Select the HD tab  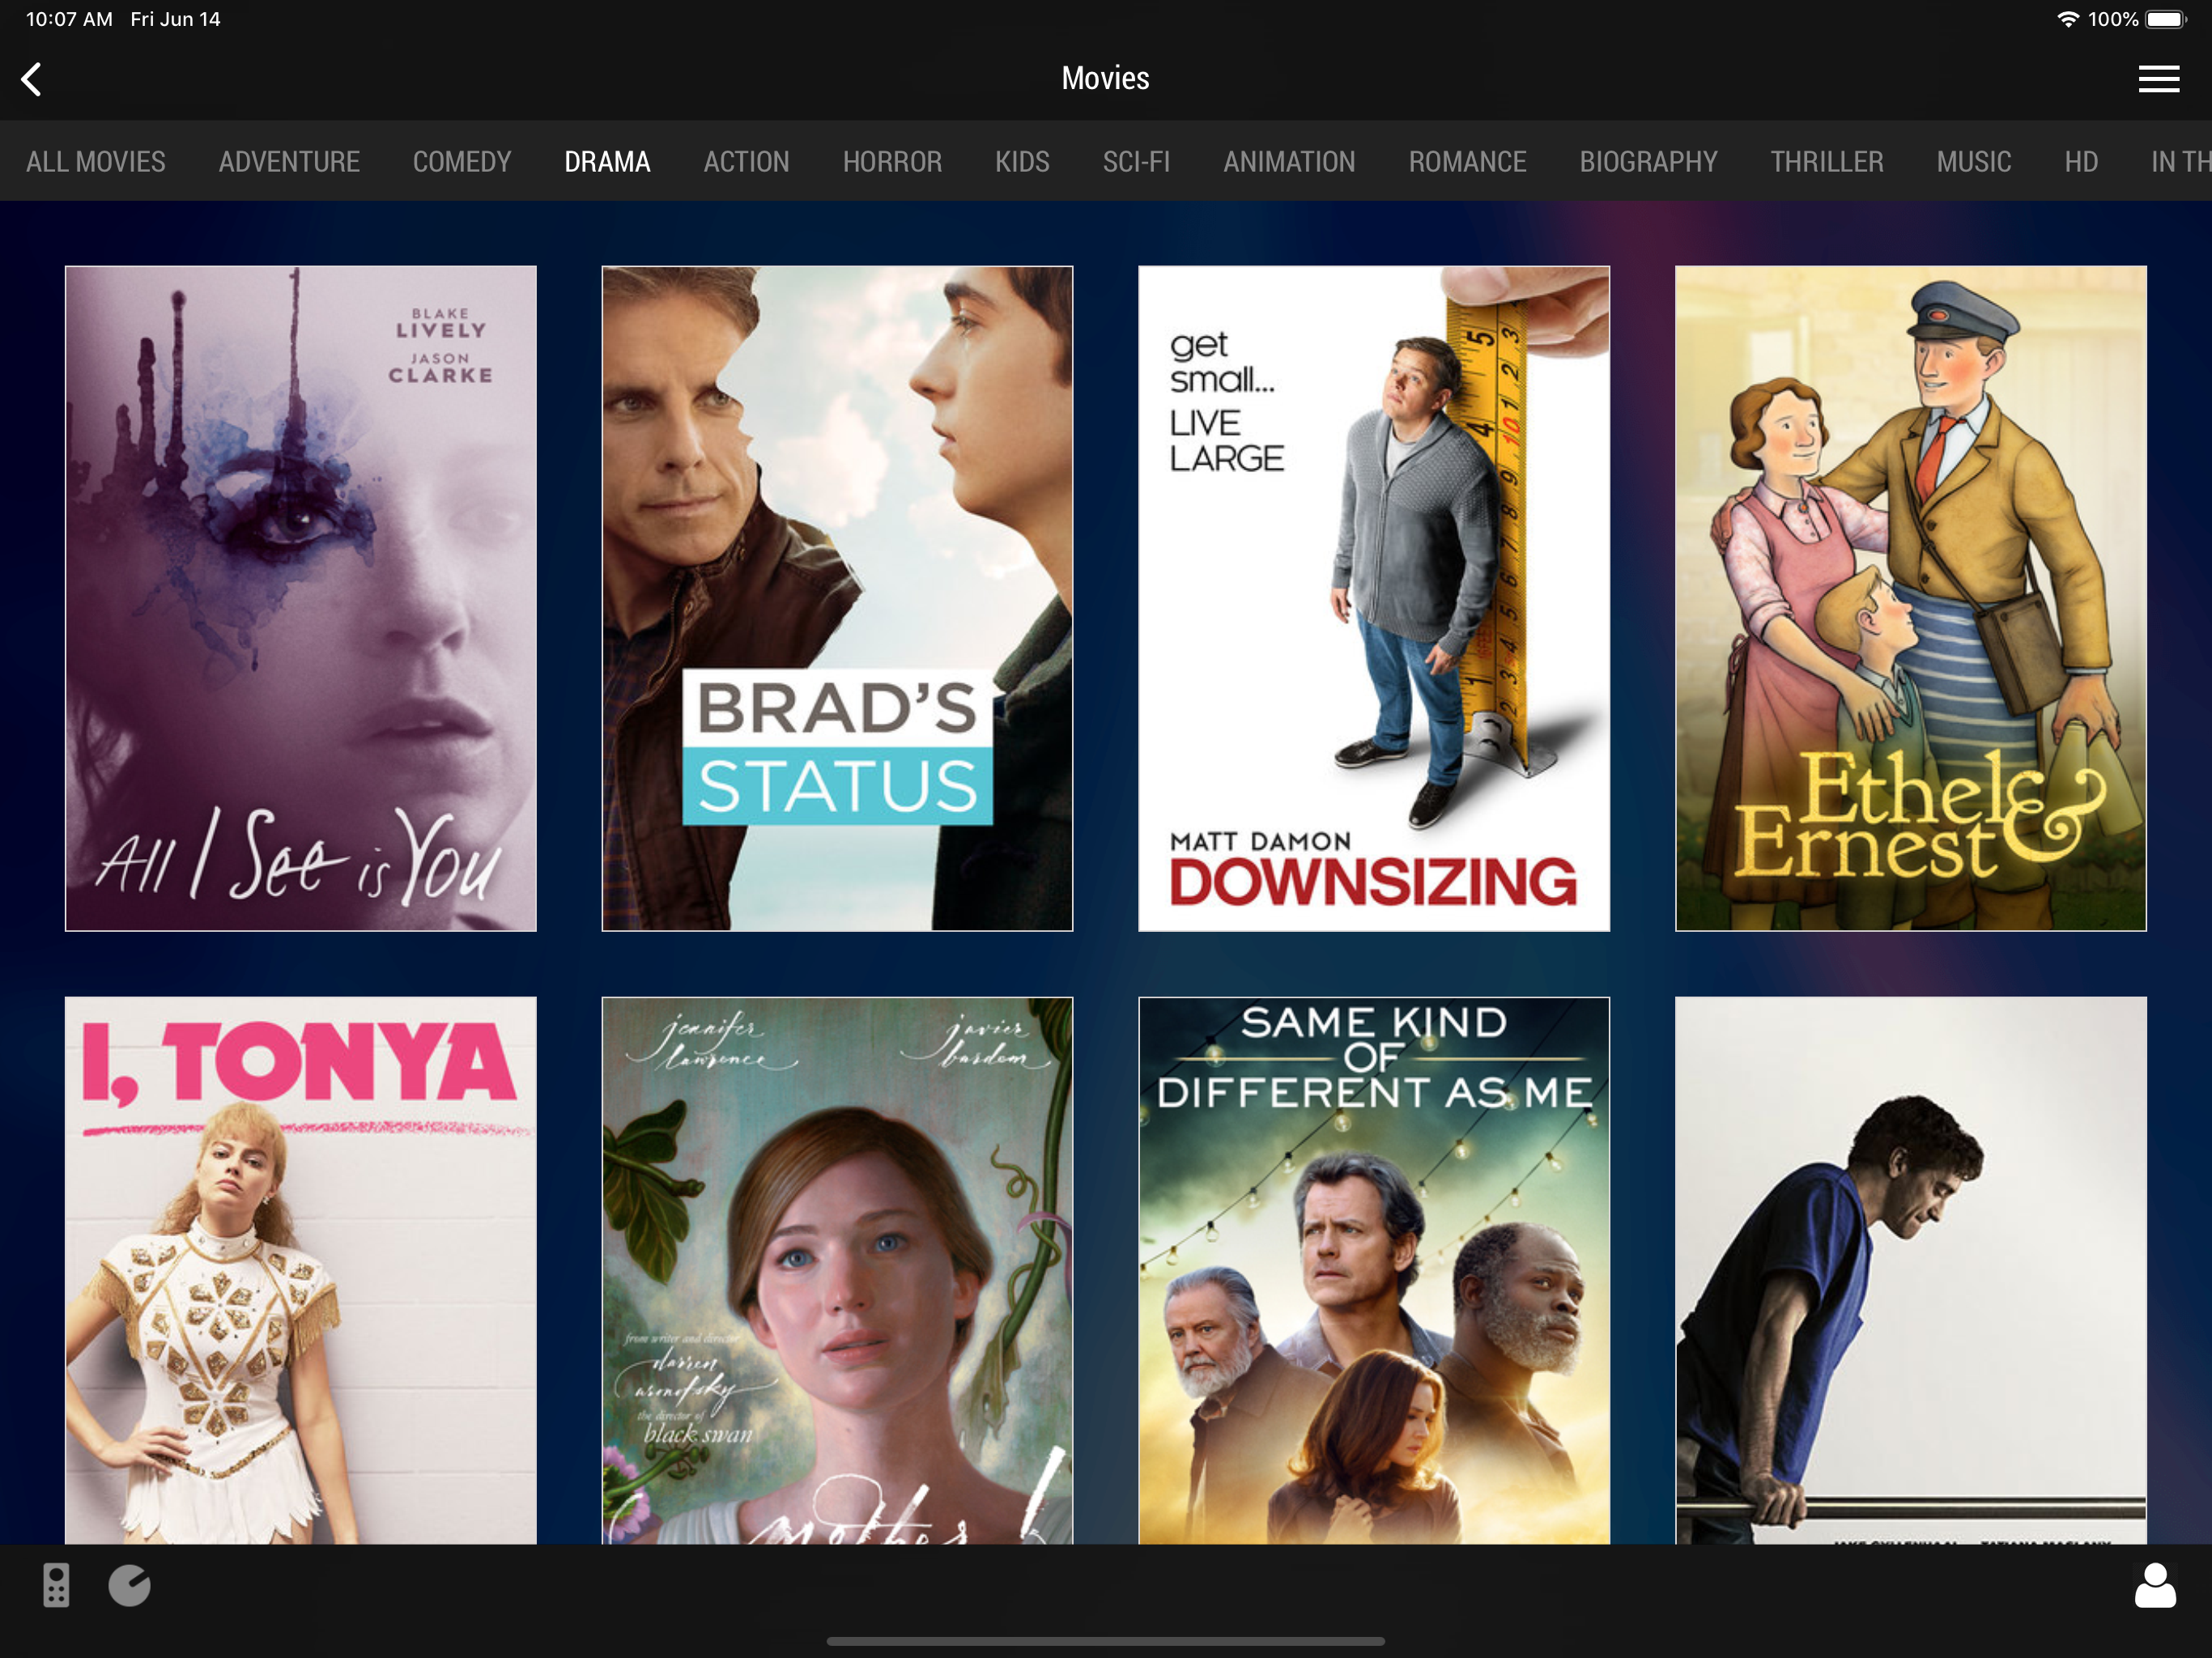[x=2081, y=162]
